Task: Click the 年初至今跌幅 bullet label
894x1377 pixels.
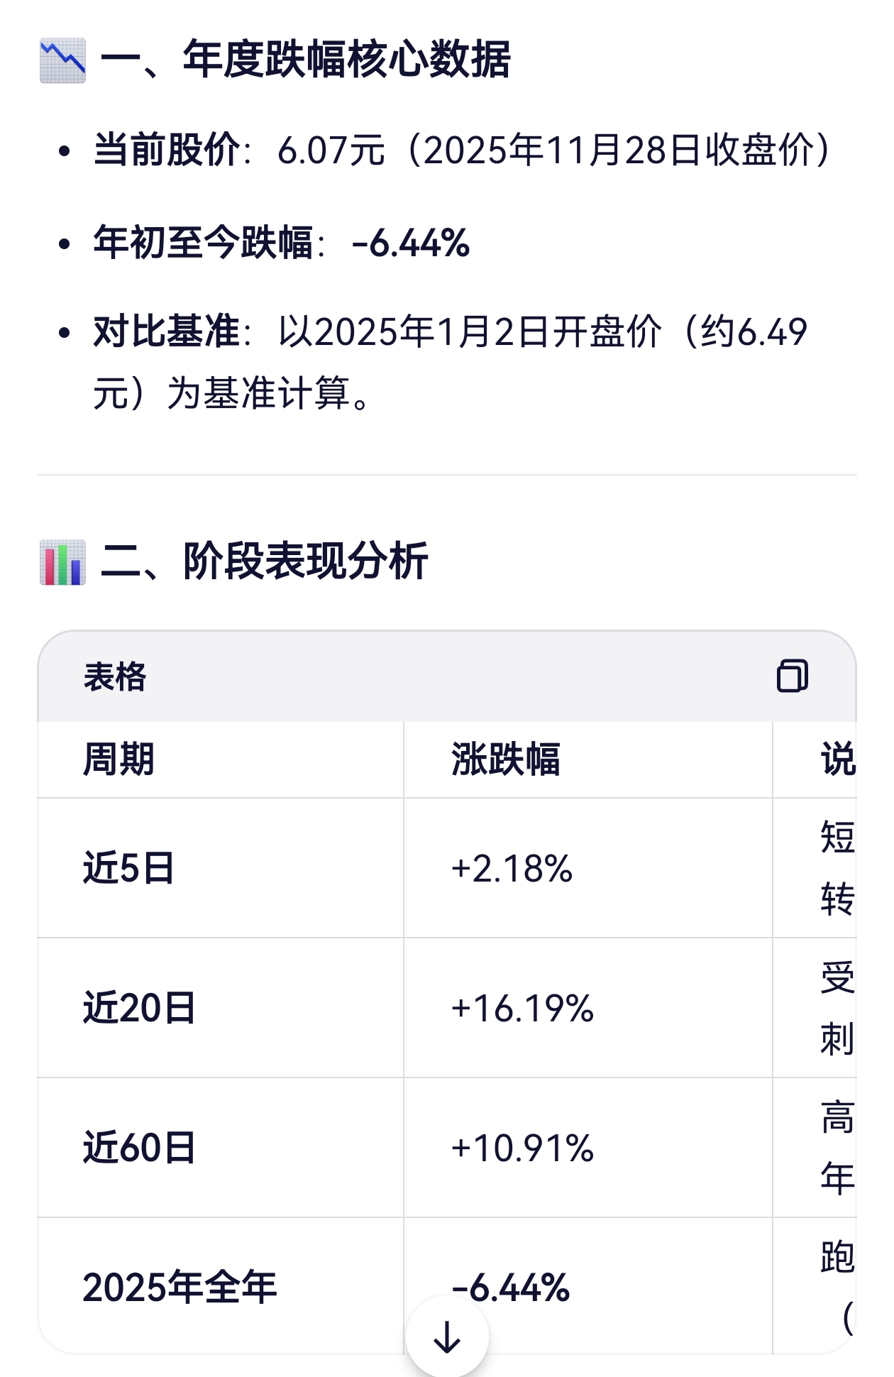Action: click(x=204, y=243)
